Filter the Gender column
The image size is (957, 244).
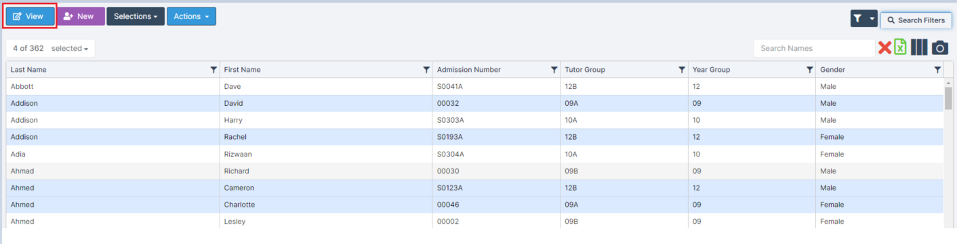[x=937, y=70]
